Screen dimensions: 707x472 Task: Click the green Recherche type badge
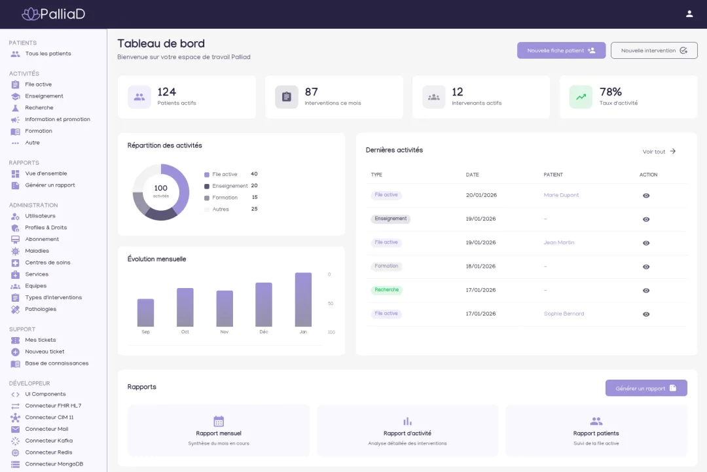click(386, 290)
